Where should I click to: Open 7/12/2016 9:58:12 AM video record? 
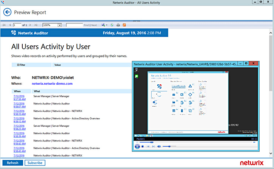point(19,120)
